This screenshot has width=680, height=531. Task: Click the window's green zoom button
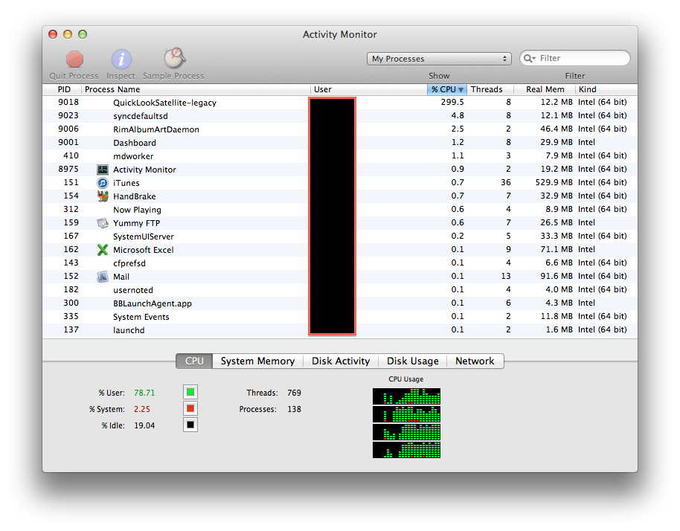click(83, 34)
